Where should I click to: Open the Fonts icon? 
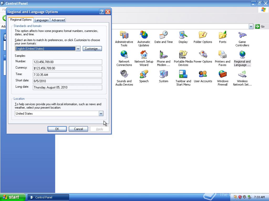(x=223, y=35)
